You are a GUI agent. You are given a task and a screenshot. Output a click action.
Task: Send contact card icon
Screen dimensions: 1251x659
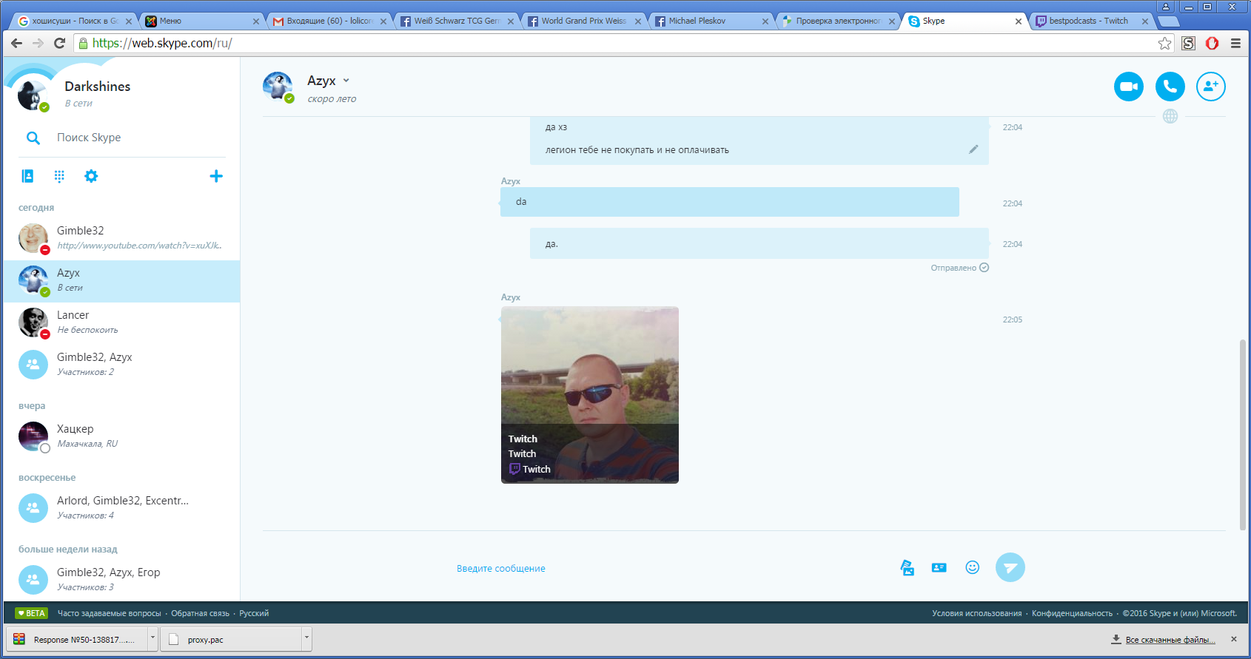coord(939,567)
